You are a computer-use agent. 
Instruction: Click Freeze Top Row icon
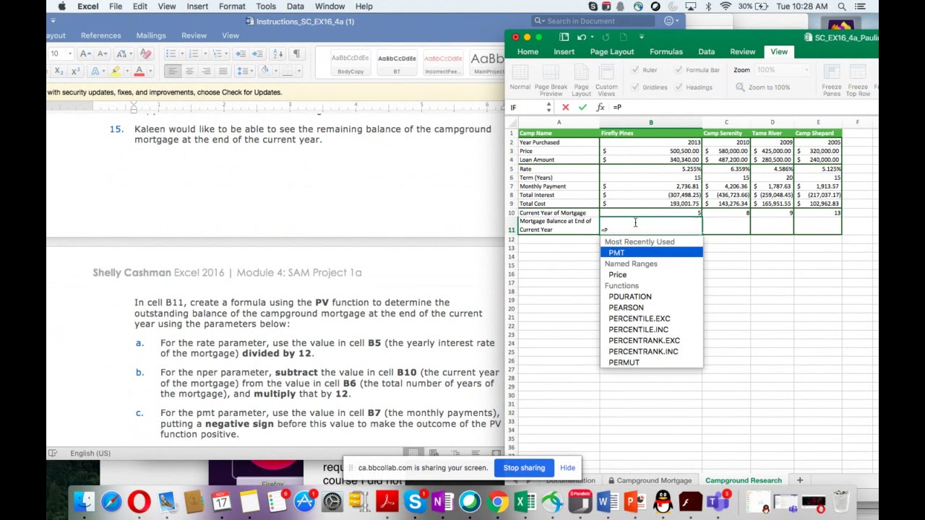(858, 79)
